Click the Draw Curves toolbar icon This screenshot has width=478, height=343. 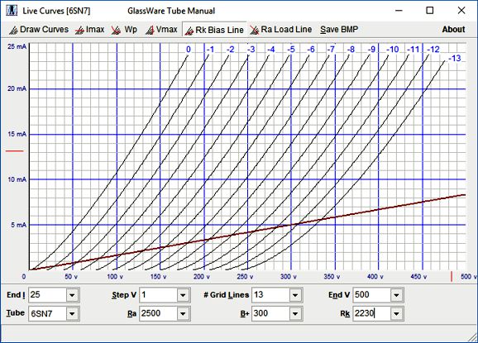click(x=13, y=30)
